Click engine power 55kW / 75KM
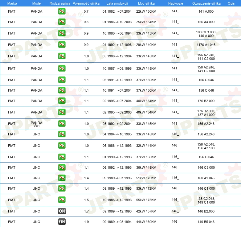241x227 pixels. [146, 200]
